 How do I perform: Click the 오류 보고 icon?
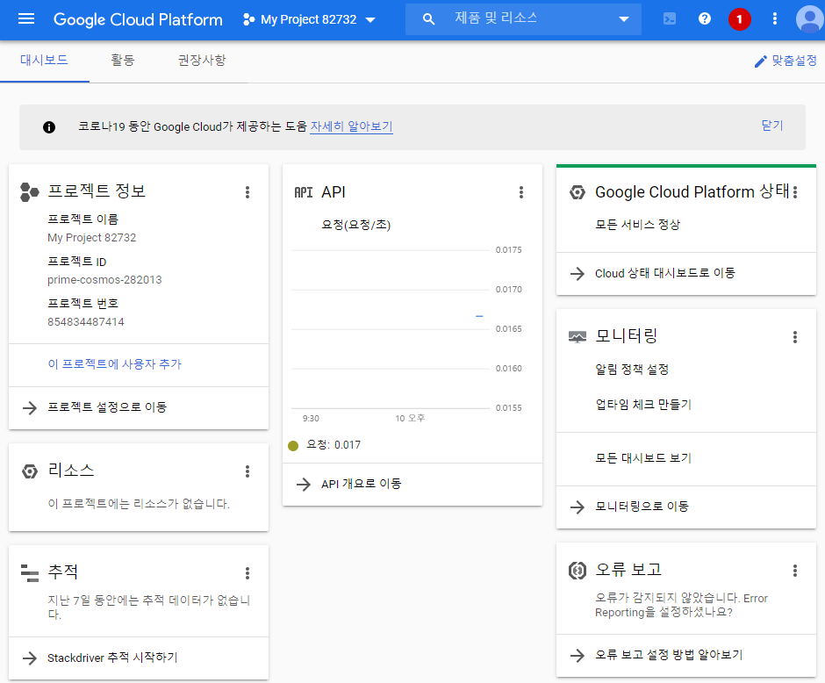pos(577,570)
